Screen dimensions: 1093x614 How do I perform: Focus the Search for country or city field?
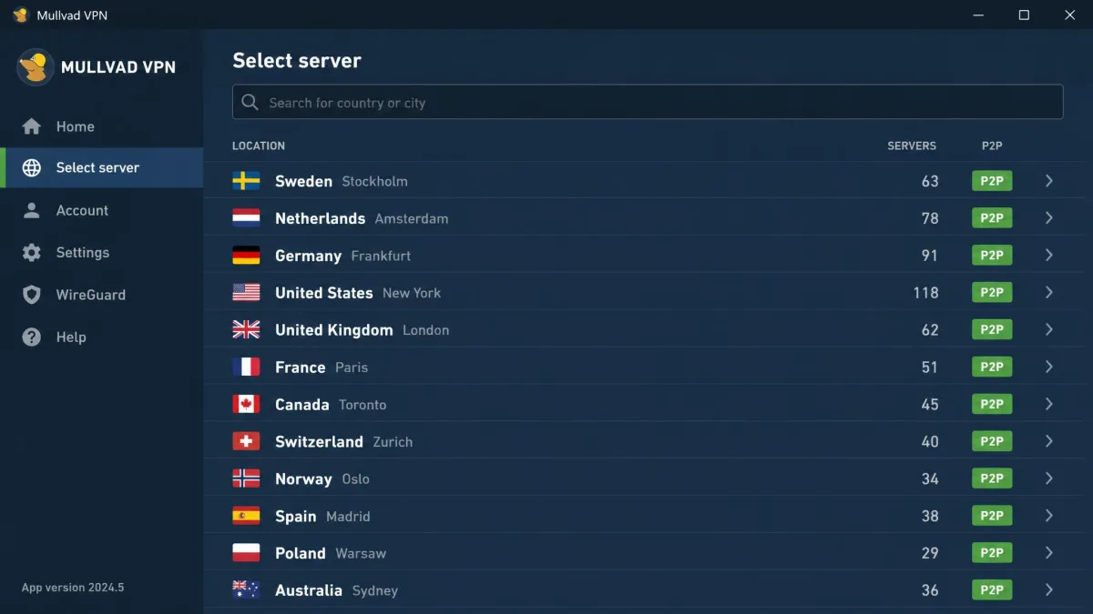click(x=648, y=102)
